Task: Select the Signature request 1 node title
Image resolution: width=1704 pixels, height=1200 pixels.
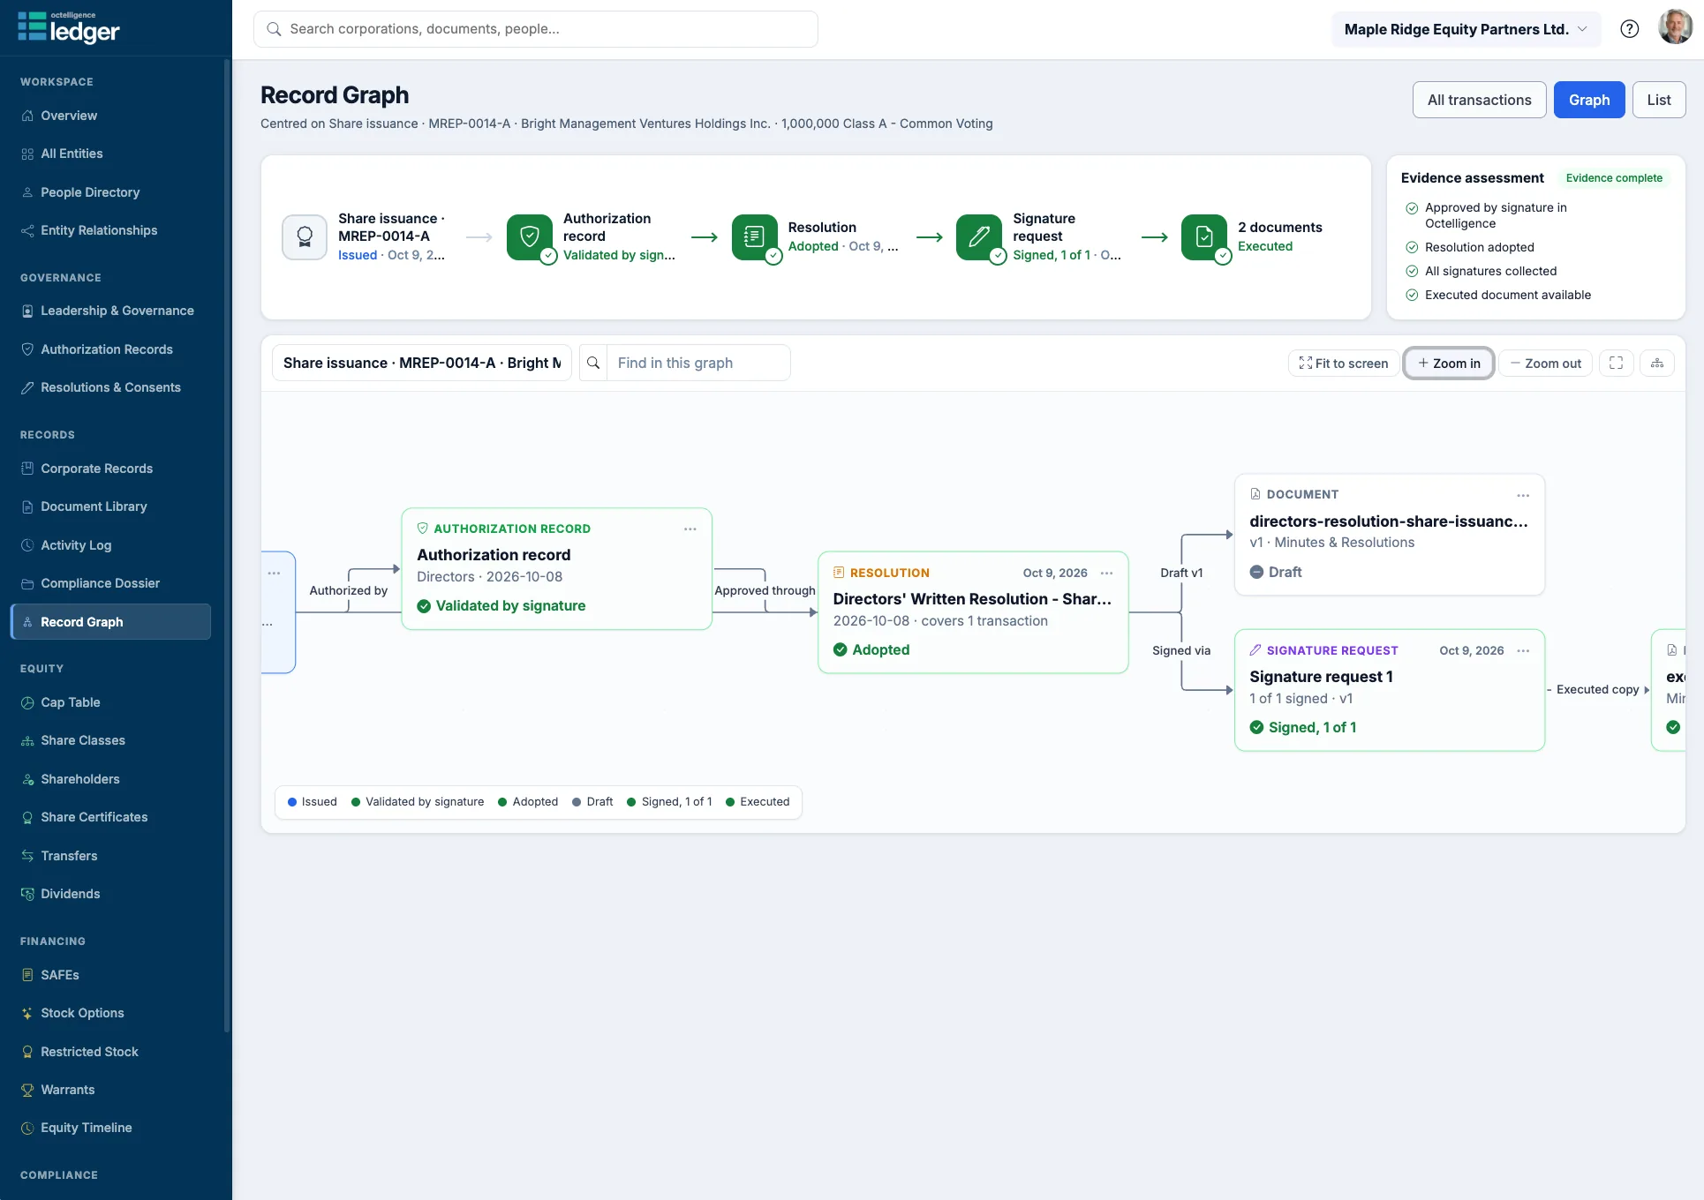Action: pos(1321,676)
